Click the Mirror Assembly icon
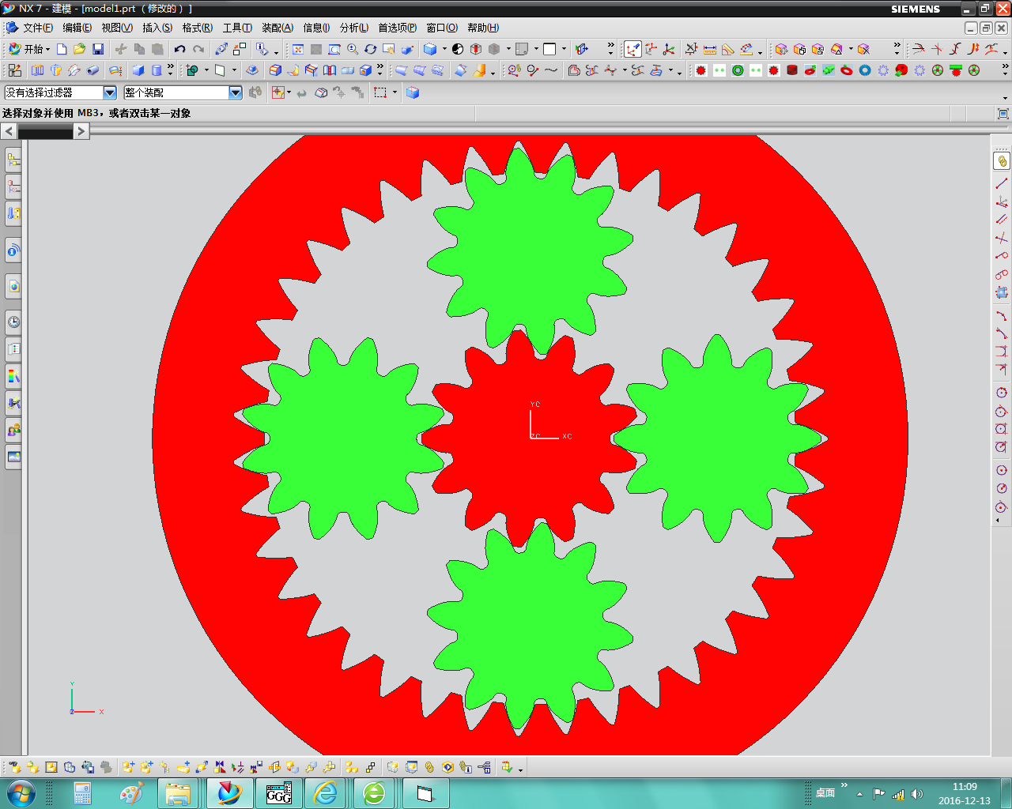Image resolution: width=1012 pixels, height=809 pixels. point(220,767)
